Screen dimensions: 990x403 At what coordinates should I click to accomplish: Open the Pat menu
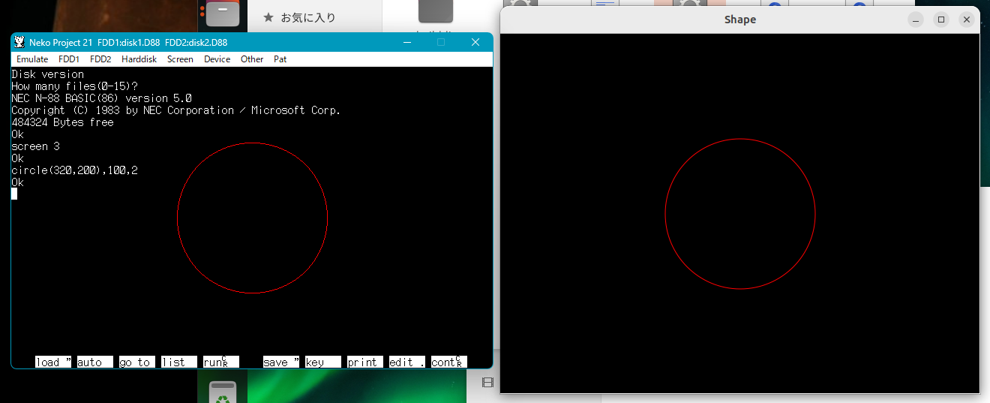[x=280, y=59]
